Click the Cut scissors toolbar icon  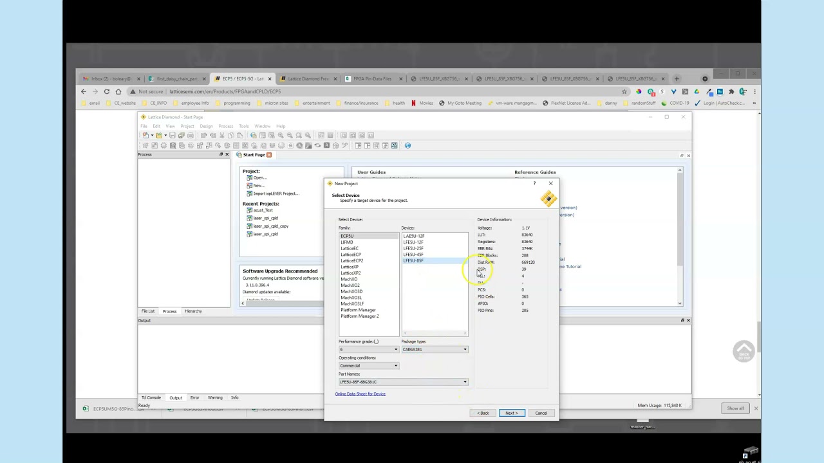click(222, 135)
